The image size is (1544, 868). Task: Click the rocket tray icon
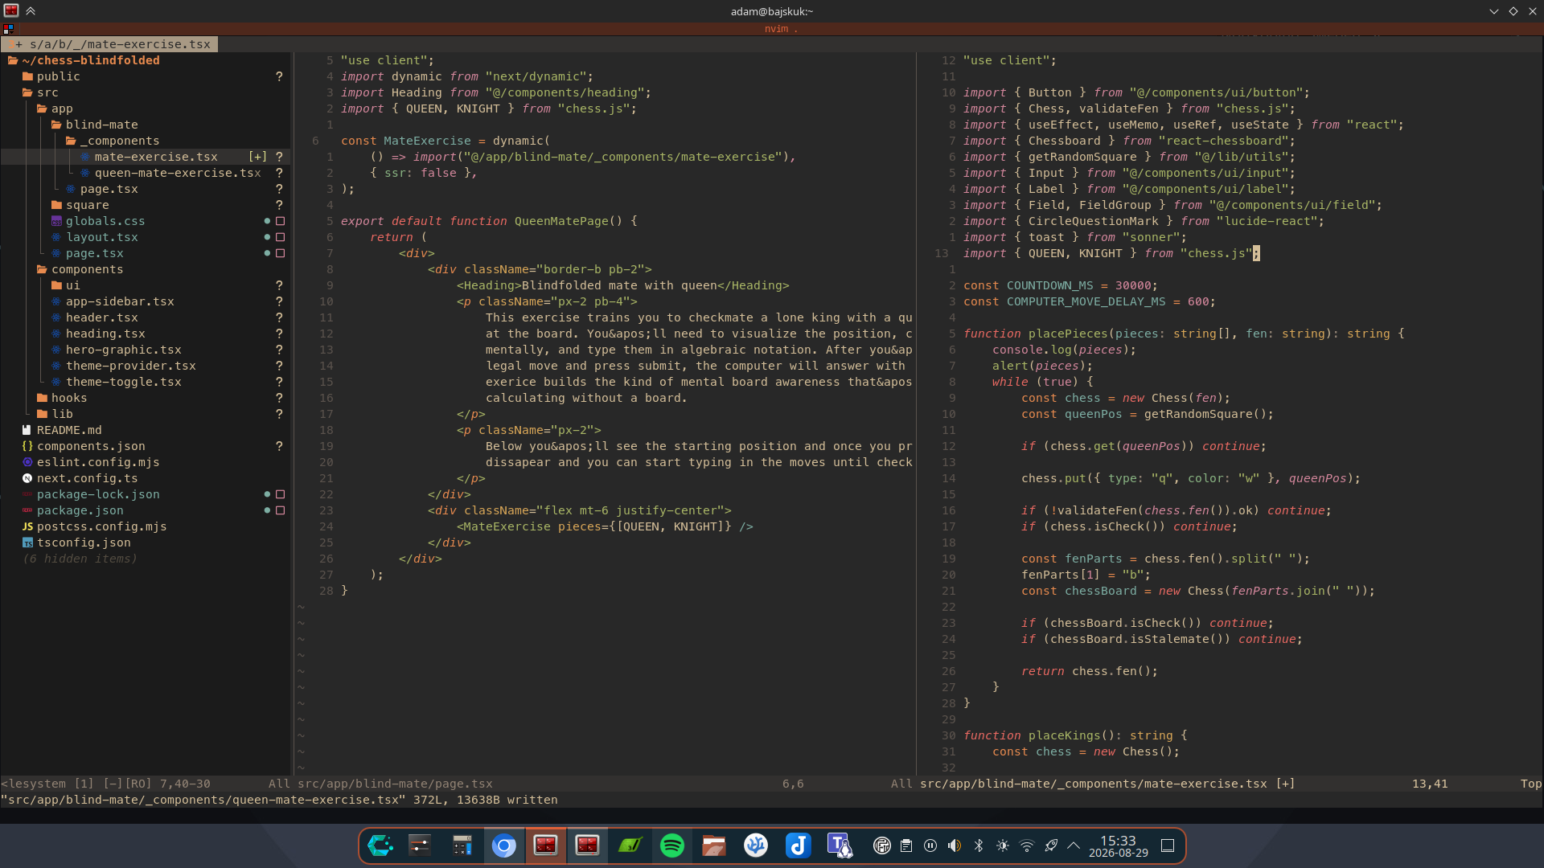coord(1051,845)
